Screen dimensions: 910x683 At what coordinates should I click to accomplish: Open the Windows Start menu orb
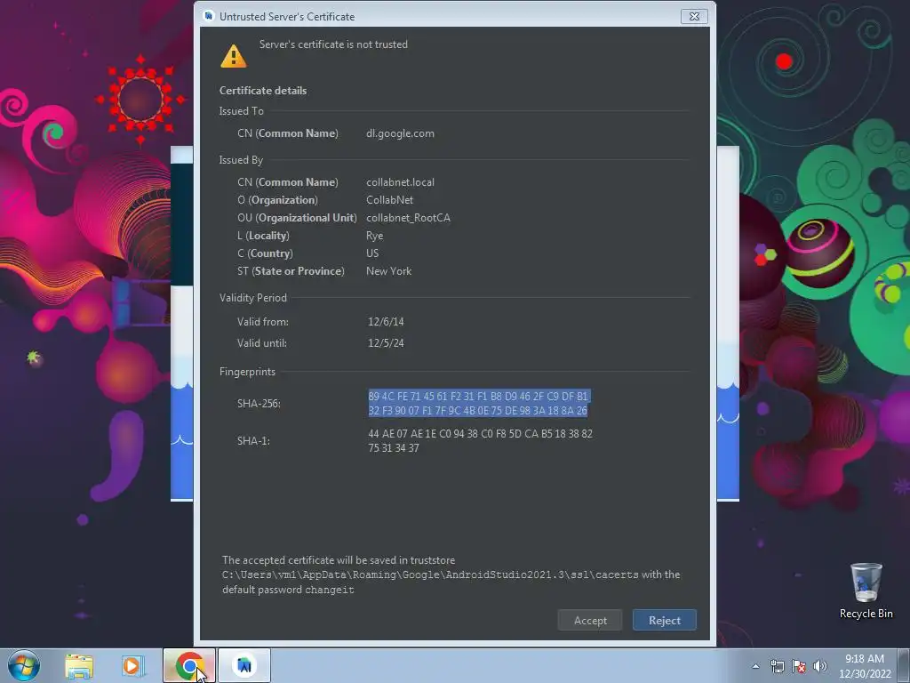(24, 665)
